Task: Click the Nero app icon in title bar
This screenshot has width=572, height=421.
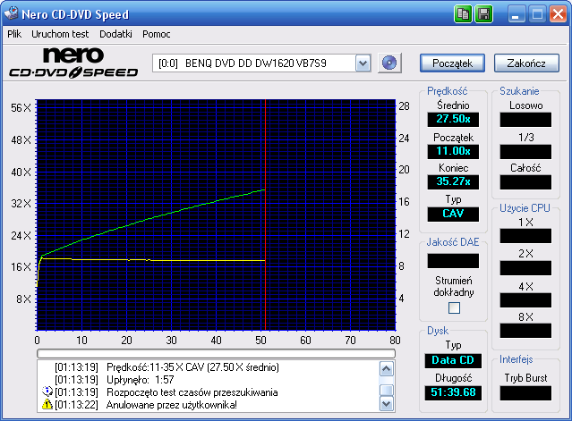Action: coord(11,13)
